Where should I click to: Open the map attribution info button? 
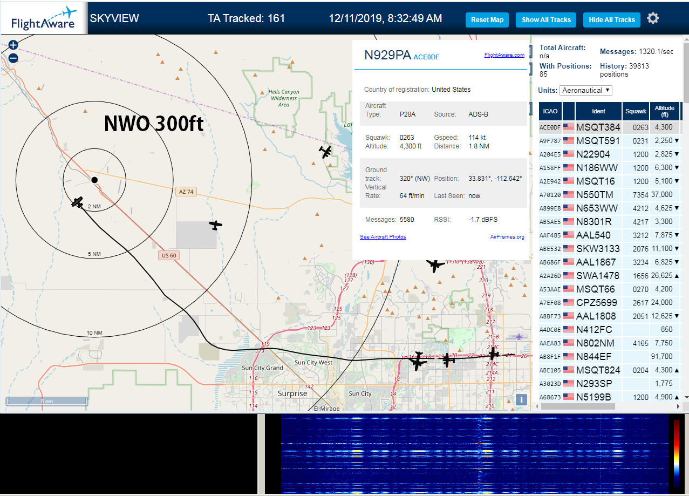pyautogui.click(x=521, y=399)
